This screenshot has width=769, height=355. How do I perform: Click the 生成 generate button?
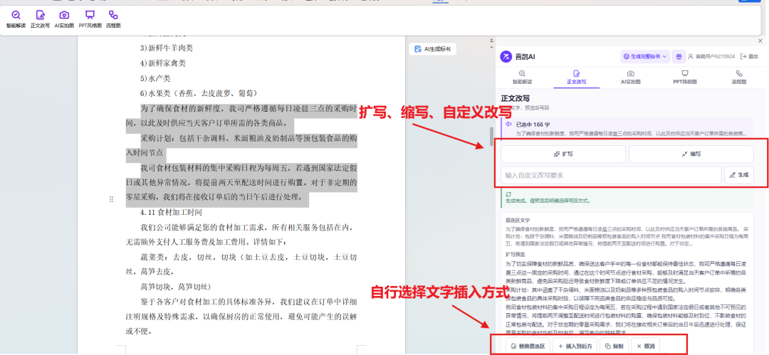pos(739,175)
